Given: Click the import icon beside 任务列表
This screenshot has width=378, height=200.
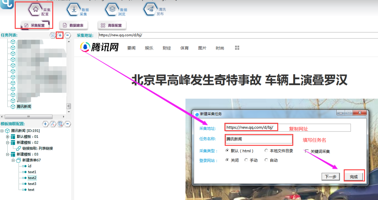Looking at the screenshot, I should pyautogui.click(x=52, y=35).
